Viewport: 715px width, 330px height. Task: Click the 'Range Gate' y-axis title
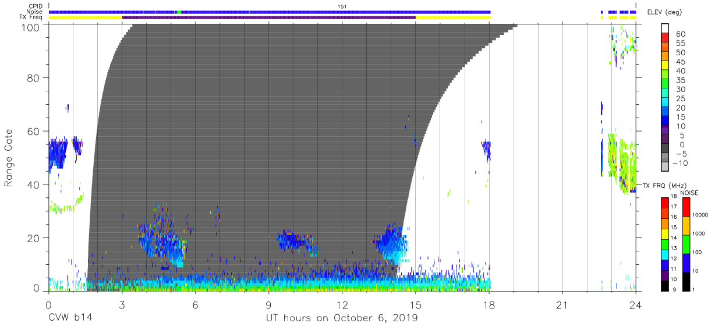(9, 158)
